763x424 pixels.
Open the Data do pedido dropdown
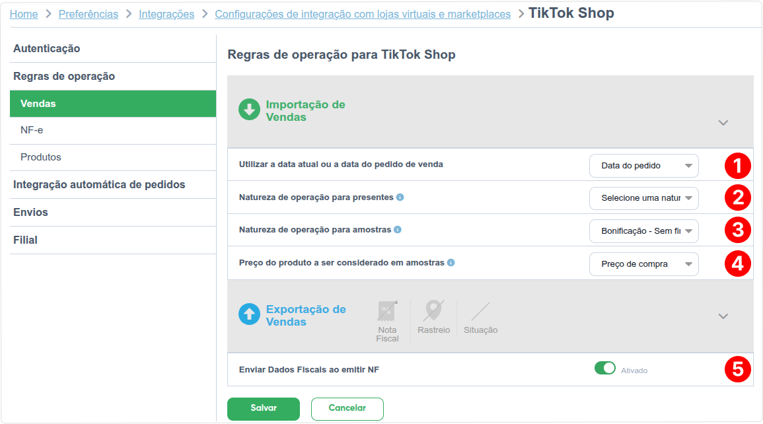[x=644, y=166]
